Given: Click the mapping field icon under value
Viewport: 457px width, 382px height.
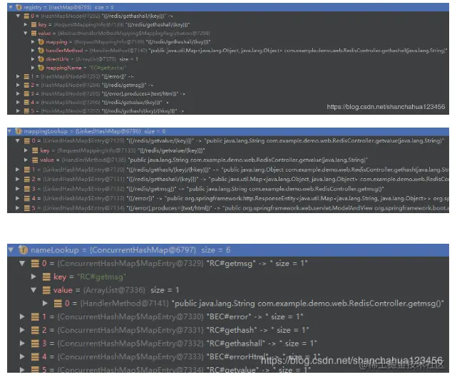Looking at the screenshot, I should pos(41,42).
